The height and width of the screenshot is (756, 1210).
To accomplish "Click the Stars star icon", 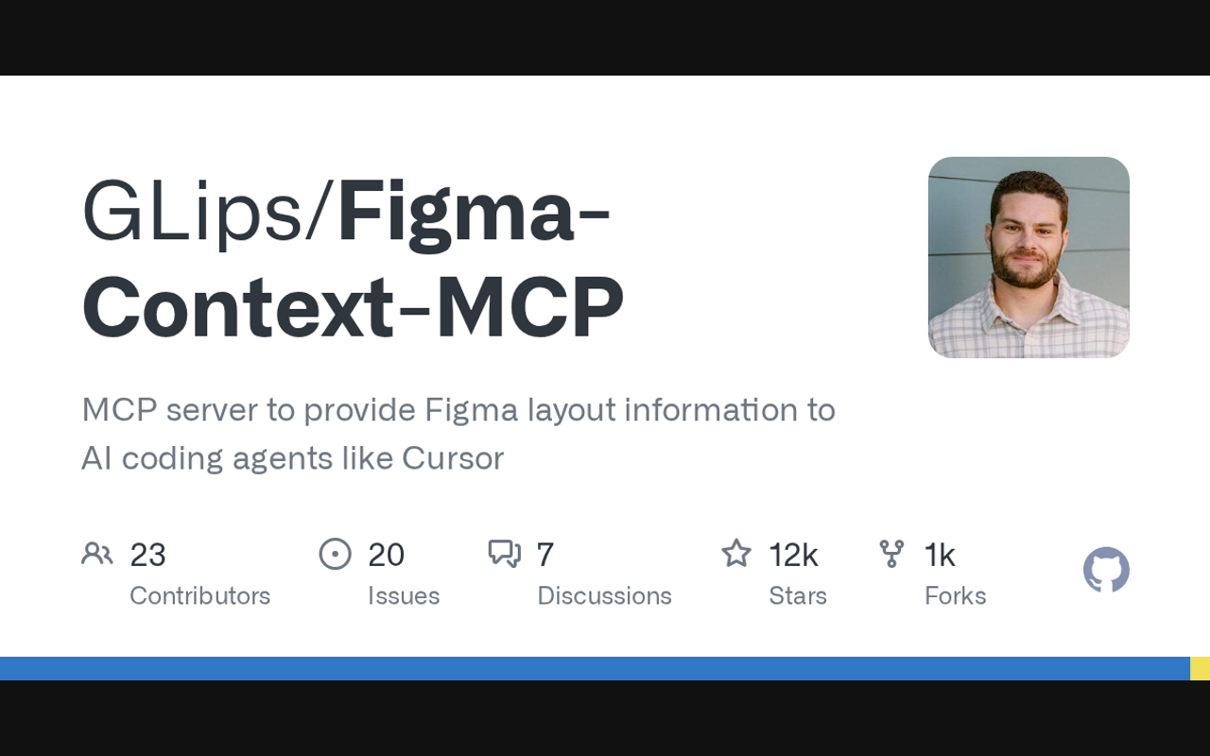I will 736,554.
